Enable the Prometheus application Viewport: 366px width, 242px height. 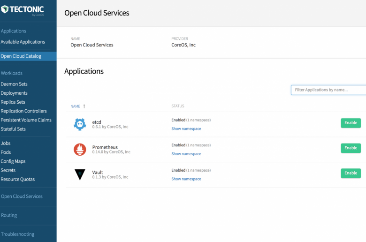351,148
